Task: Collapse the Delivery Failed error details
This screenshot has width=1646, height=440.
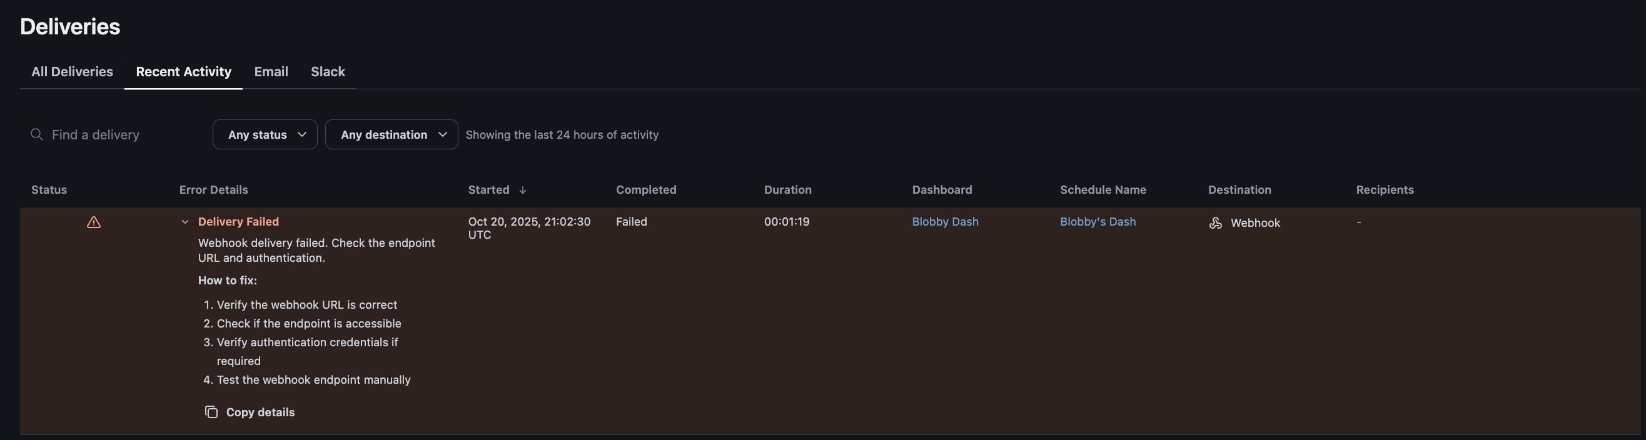Action: point(184,222)
